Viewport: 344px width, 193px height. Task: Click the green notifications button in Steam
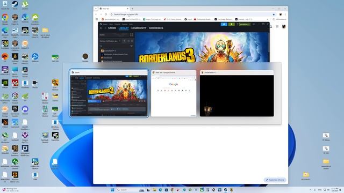coord(231,24)
